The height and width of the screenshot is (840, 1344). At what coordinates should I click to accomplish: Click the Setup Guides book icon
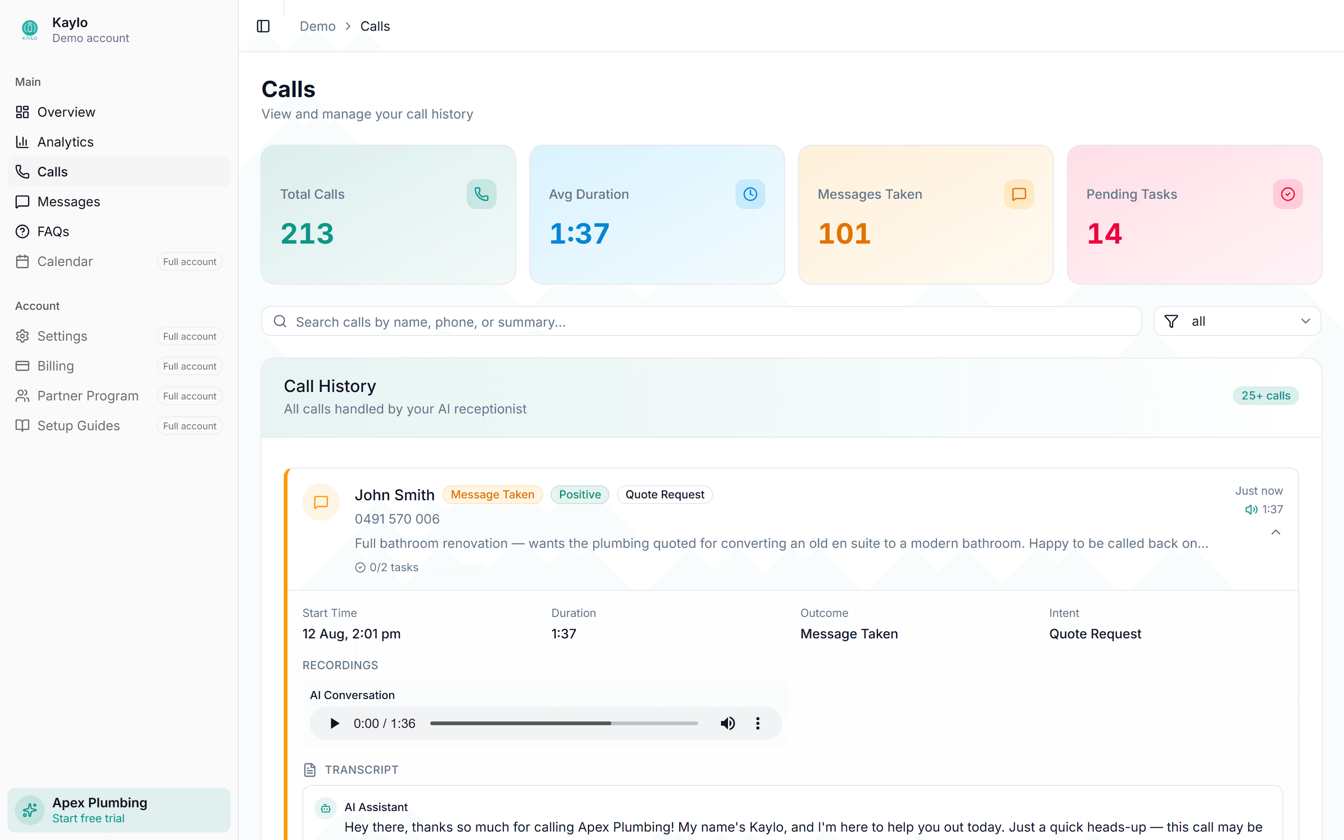coord(22,426)
